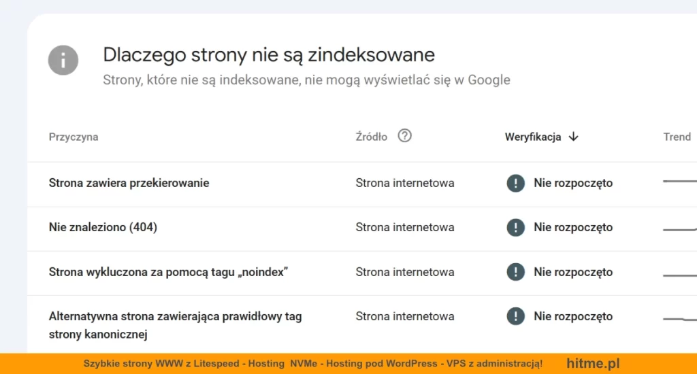Click the gray info icon beside the heading
Image resolution: width=697 pixels, height=374 pixels.
63,60
